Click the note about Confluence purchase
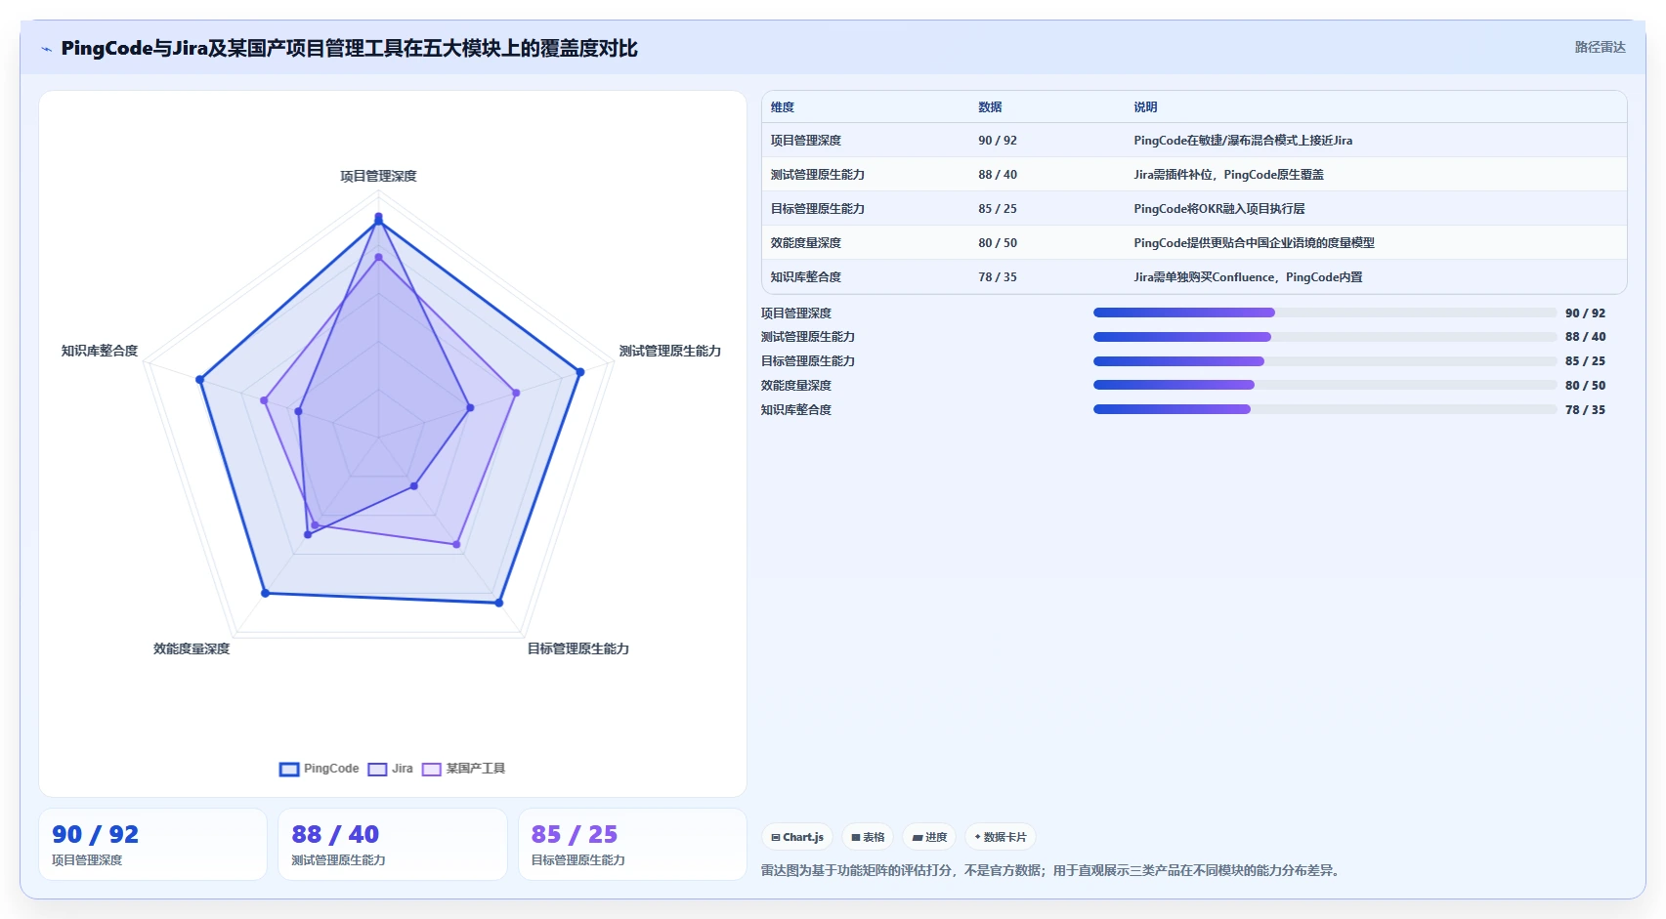Viewport: 1666px width, 919px height. pos(1248,277)
